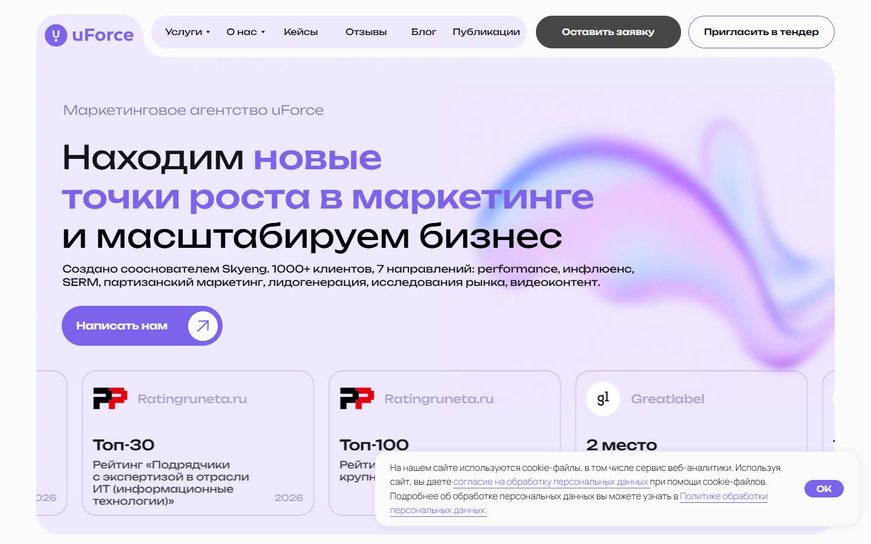The height and width of the screenshot is (544, 871).
Task: Expand the О нас dropdown menu
Action: (246, 32)
